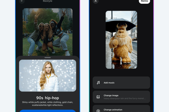Viewport: 169px width, 112px height.
Task: Click the Change animation play icon
Action: click(98, 110)
